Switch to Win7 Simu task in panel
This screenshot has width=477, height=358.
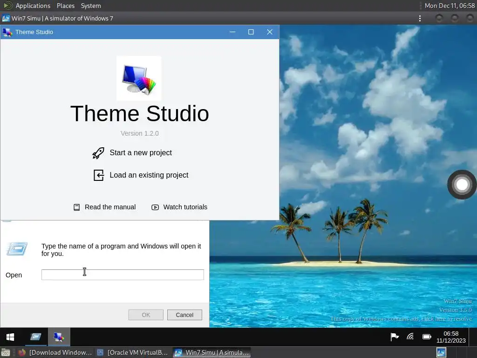tap(212, 352)
